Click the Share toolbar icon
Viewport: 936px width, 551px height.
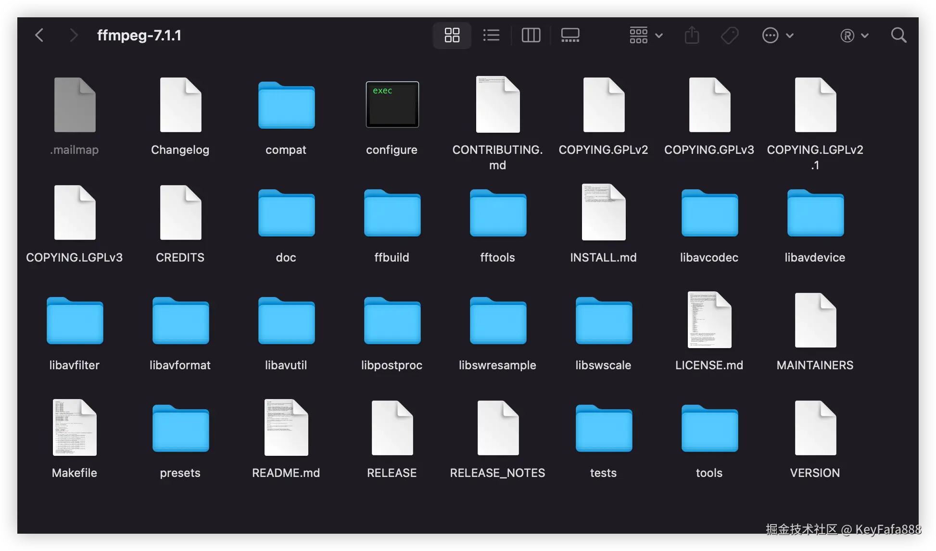pyautogui.click(x=692, y=35)
